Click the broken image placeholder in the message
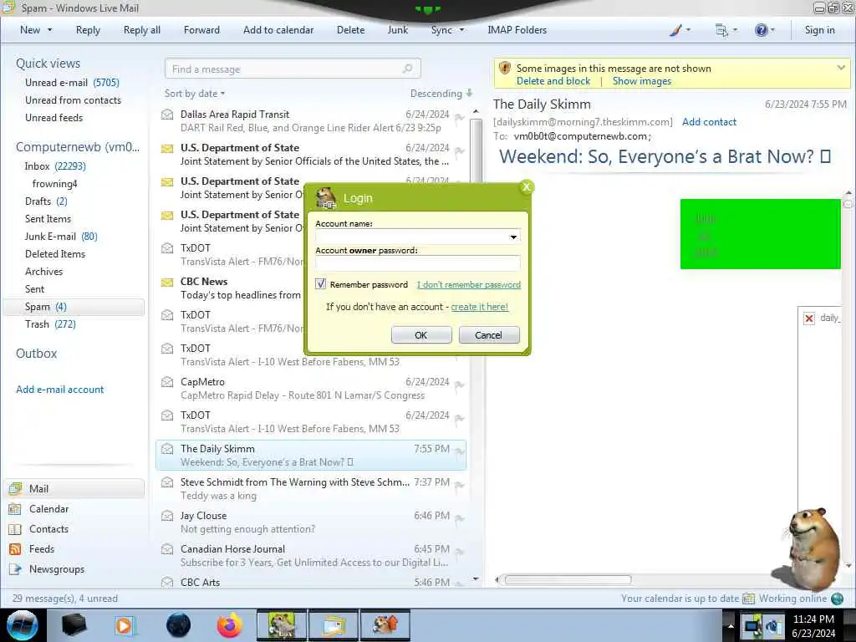Viewport: 856px width, 642px height. (809, 318)
